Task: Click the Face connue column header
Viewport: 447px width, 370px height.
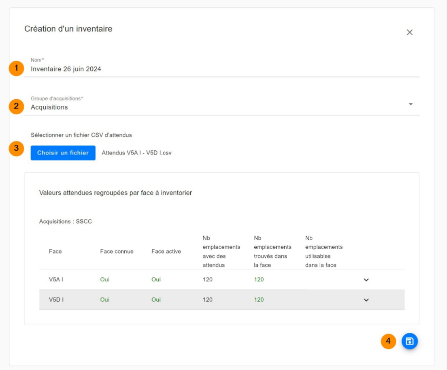Action: coord(117,251)
